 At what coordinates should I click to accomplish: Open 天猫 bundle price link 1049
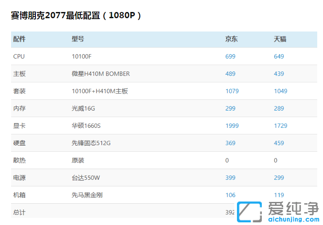click(280, 91)
